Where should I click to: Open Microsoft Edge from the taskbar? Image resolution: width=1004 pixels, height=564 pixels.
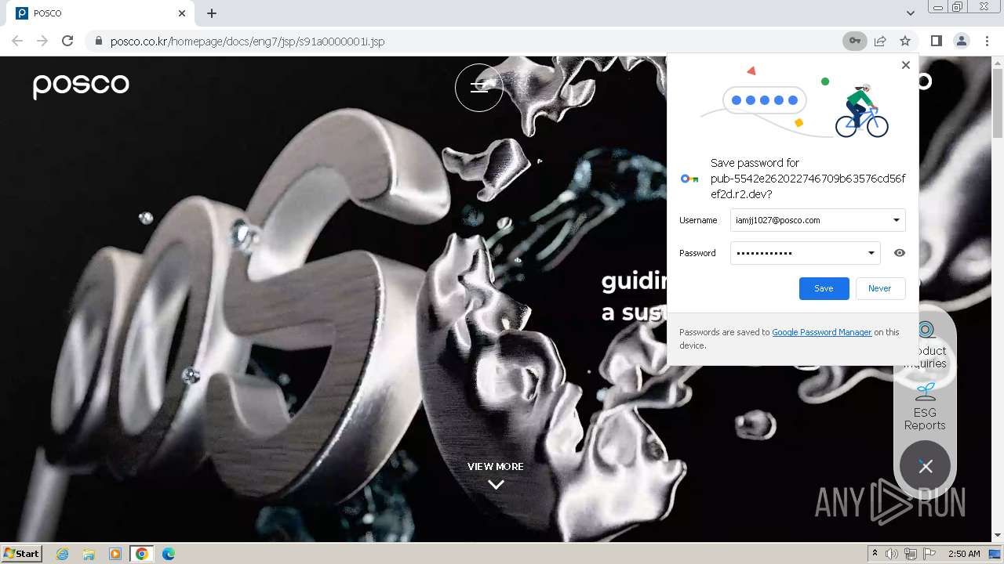[x=169, y=554]
